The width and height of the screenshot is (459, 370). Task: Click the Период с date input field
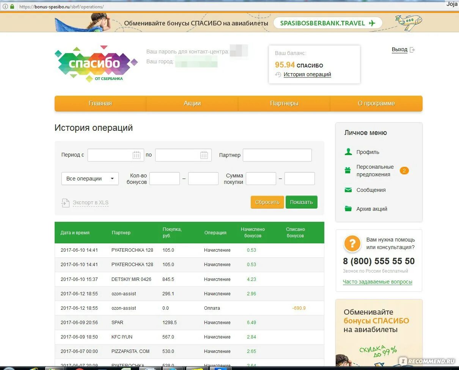pyautogui.click(x=116, y=155)
